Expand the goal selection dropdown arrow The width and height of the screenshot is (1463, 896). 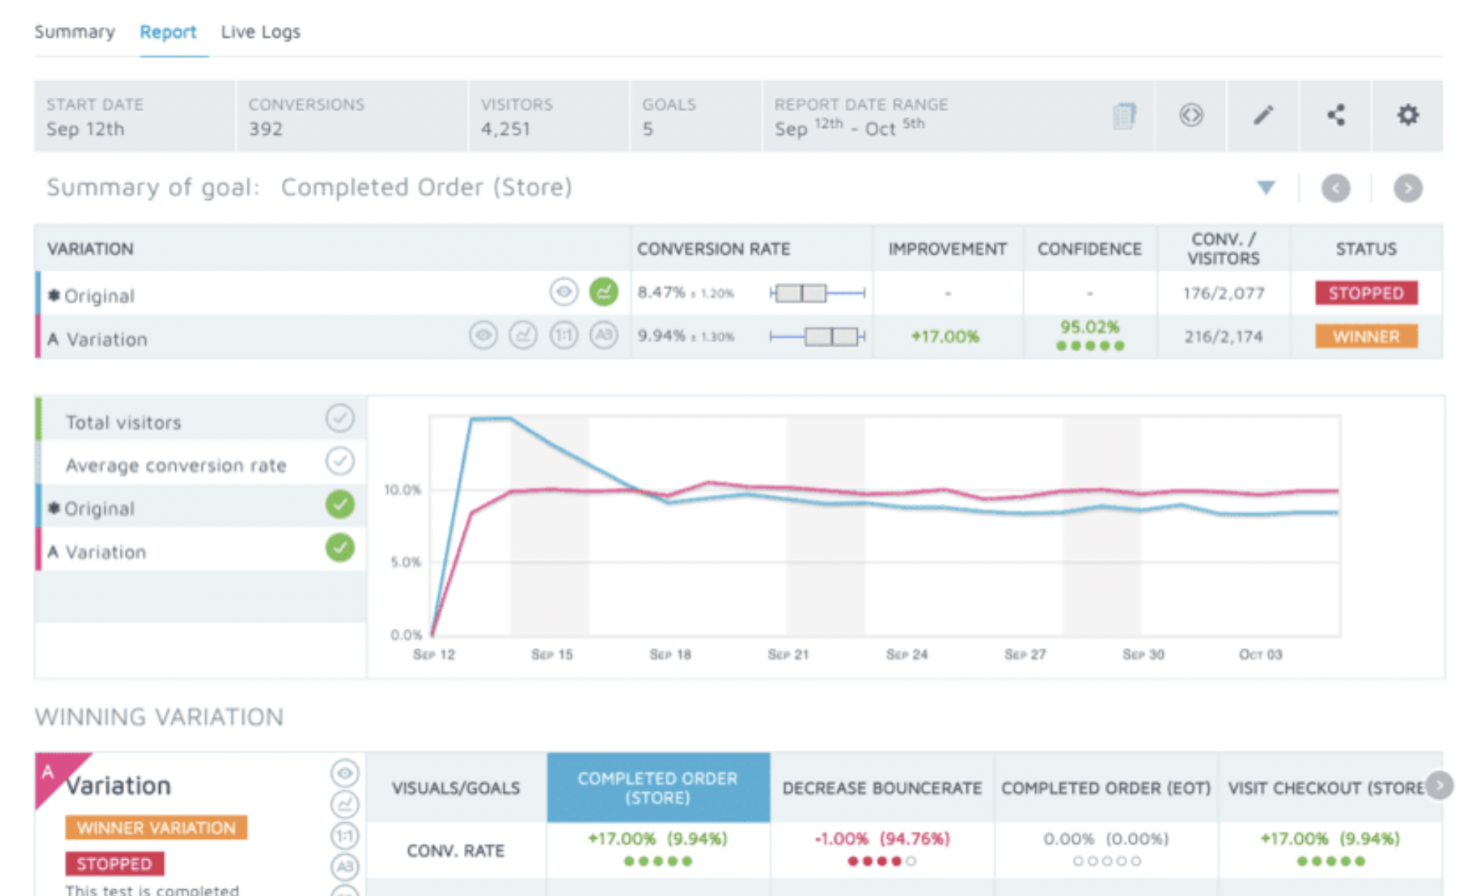coord(1266,187)
